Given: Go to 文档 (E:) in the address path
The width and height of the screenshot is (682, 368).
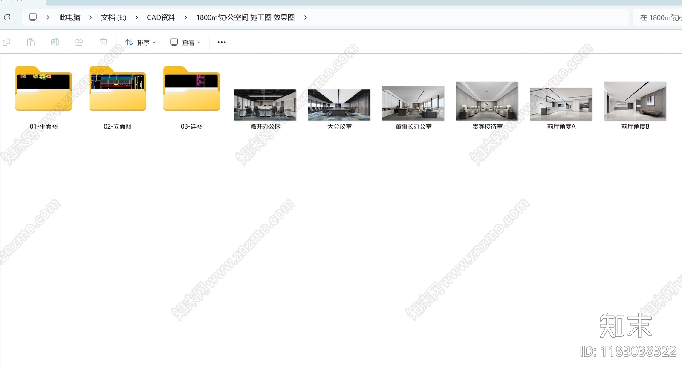Looking at the screenshot, I should [x=113, y=17].
